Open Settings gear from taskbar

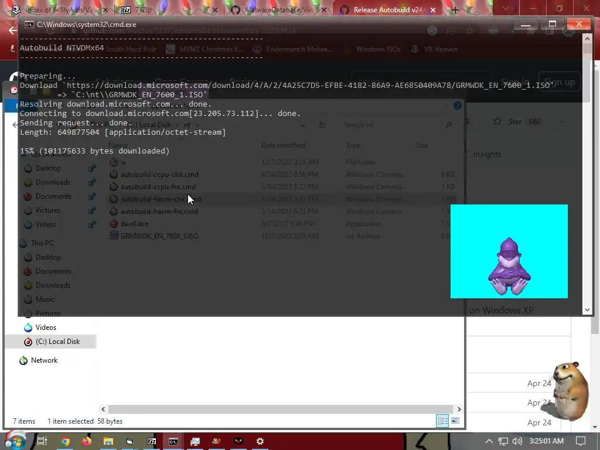click(x=260, y=441)
